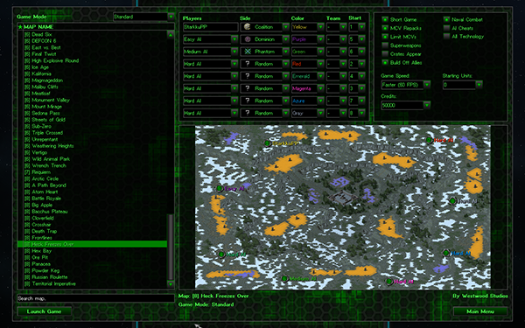Enable the Superweapons checkbox
The height and width of the screenshot is (328, 525).
(x=385, y=45)
